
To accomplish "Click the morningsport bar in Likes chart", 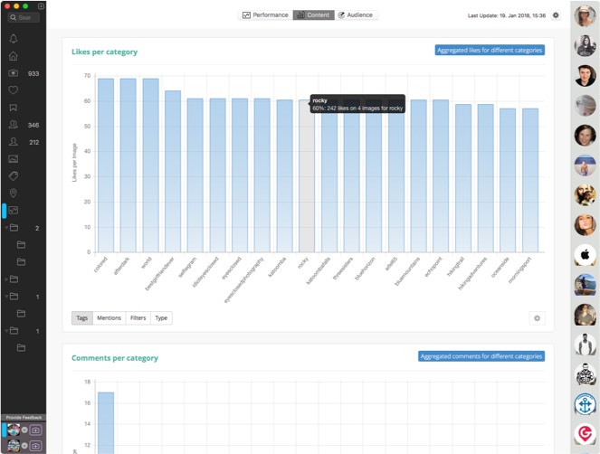I will click(x=530, y=180).
